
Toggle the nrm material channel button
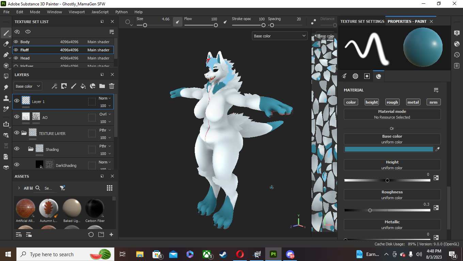[434, 102]
